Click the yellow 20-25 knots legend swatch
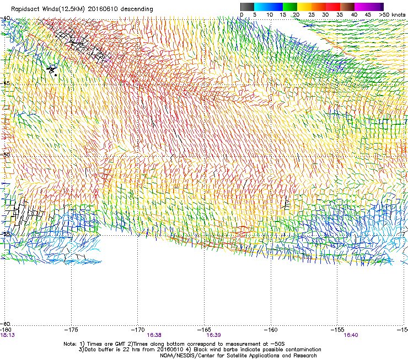This screenshot has width=408, height=359. [304, 7]
